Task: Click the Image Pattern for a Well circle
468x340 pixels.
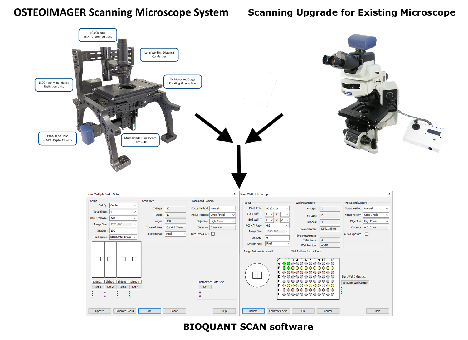Action: point(257,275)
